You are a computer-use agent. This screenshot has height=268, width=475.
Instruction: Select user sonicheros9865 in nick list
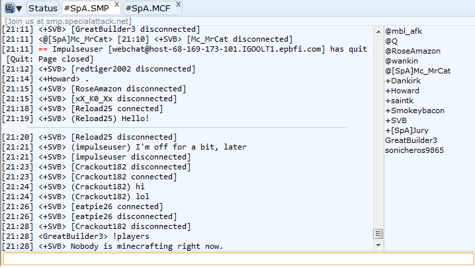tap(414, 150)
